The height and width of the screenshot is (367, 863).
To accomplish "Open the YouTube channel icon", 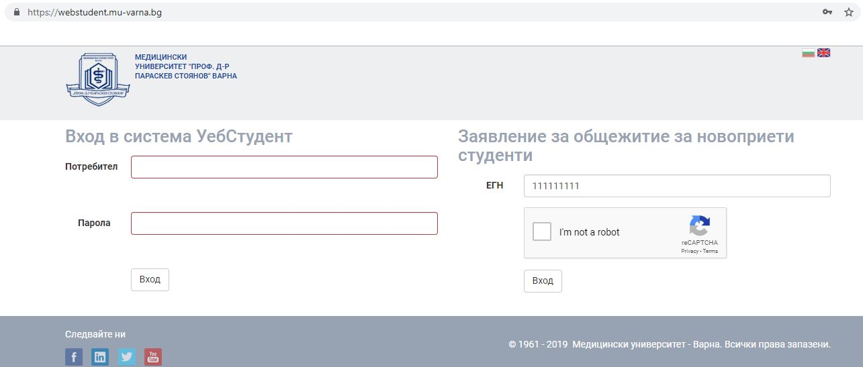I will point(153,357).
